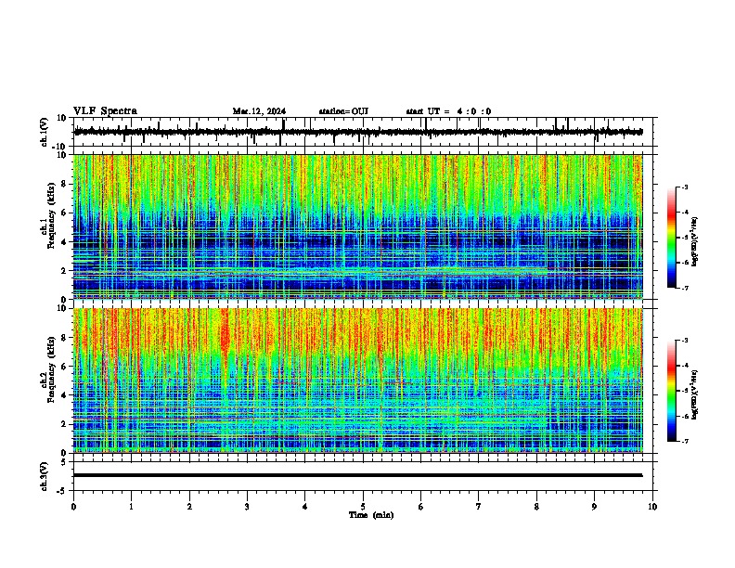The height and width of the screenshot is (568, 735).
Task: Click the ch.2 frequency spectrogram panel
Action: pos(358,381)
